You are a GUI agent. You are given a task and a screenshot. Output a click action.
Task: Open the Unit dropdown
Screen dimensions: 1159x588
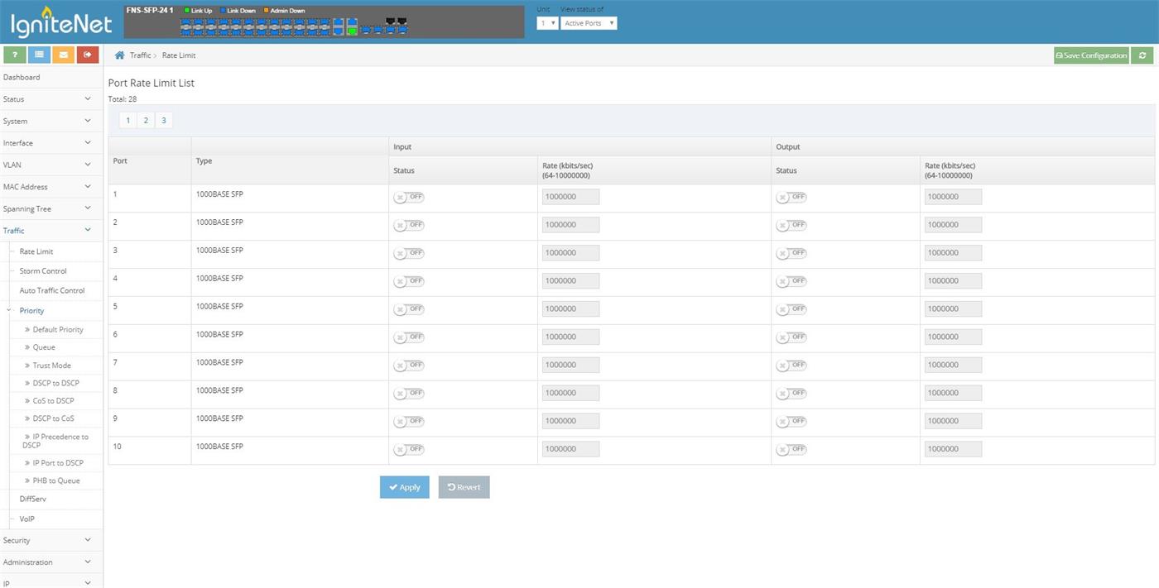pos(547,23)
